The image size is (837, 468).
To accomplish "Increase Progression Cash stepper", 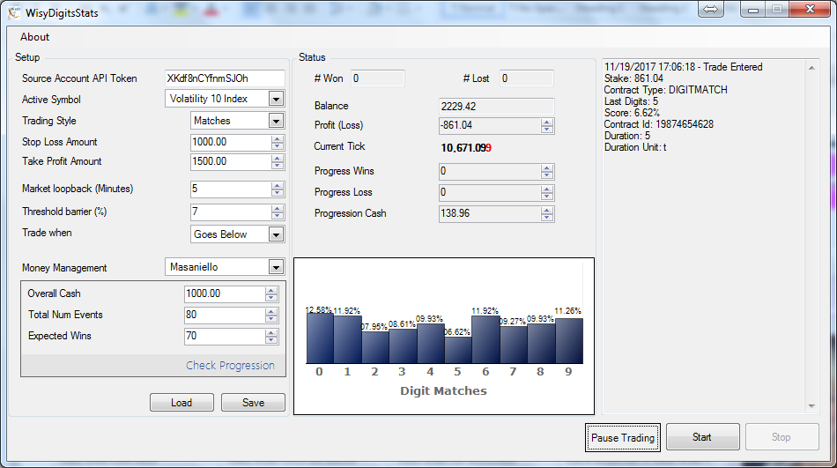I will (x=546, y=211).
